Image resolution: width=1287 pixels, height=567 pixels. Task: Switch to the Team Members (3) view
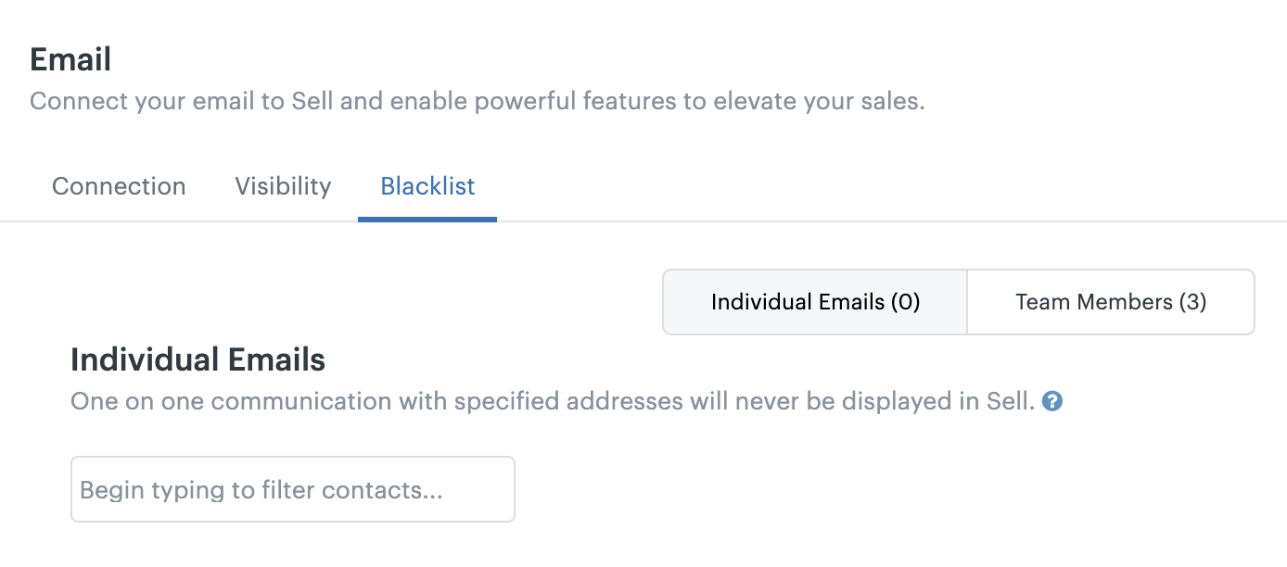(1111, 302)
